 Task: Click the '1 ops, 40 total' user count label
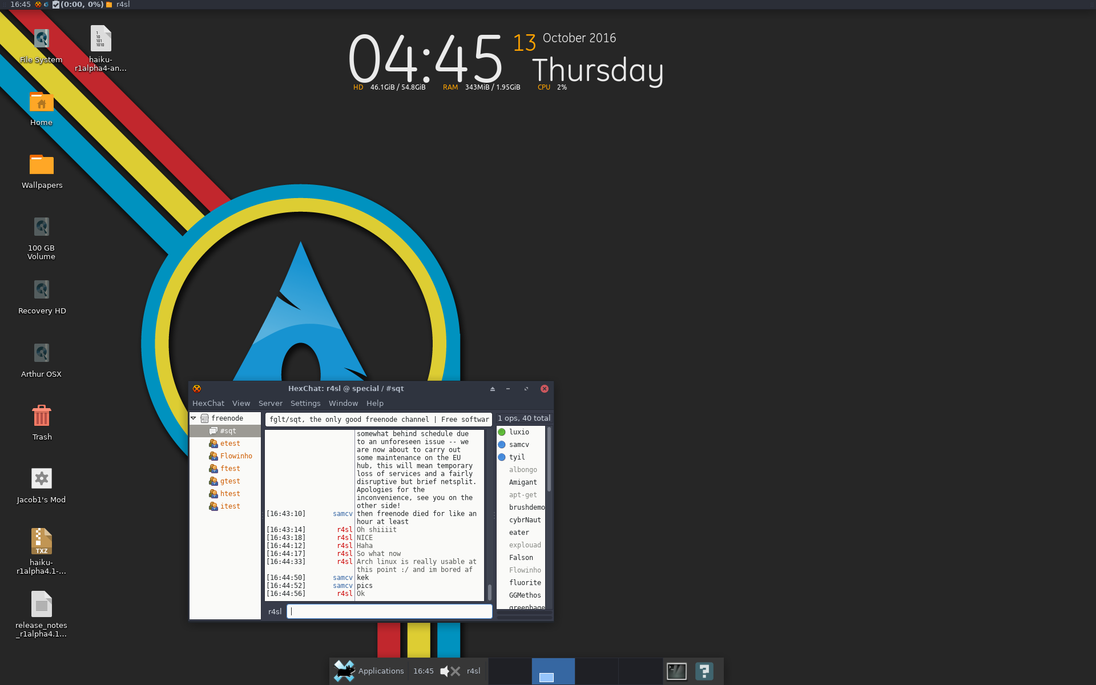524,418
